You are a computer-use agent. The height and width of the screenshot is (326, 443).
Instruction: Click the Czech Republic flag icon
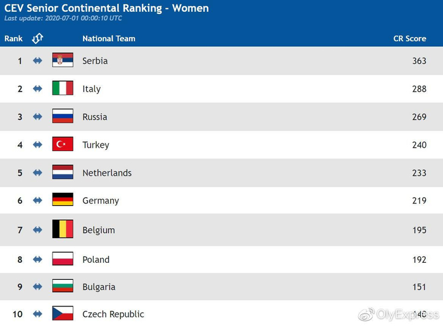point(63,313)
